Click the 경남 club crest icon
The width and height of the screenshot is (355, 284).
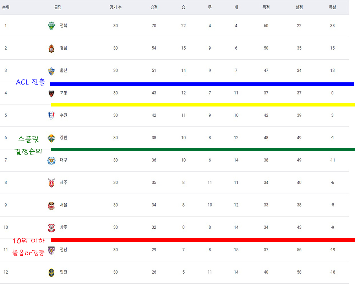51,48
